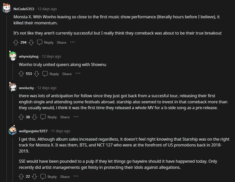Downvote whynotphog's comment with 113 points
The height and width of the screenshot is (182, 235).
(x=37, y=74)
